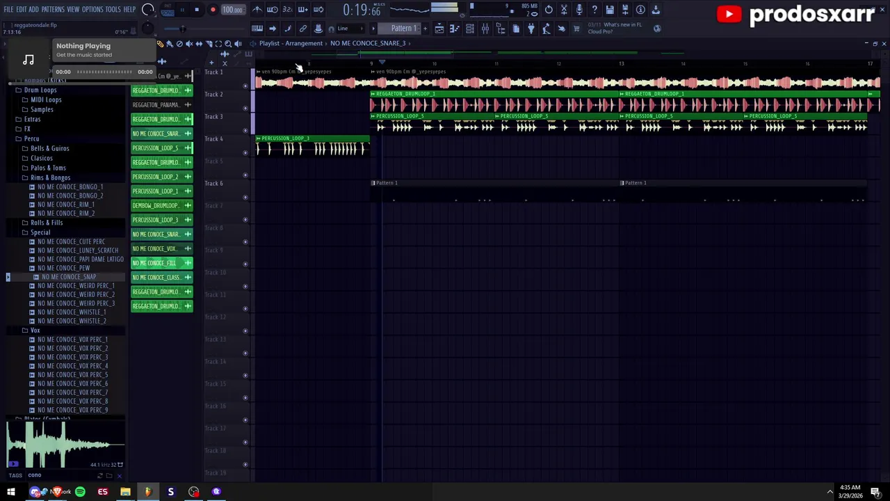Toggle typing keyboard to piano
The image size is (890, 501).
tap(257, 29)
